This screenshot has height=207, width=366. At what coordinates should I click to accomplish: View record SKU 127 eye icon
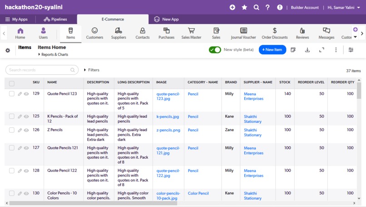click(26, 148)
